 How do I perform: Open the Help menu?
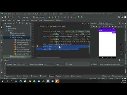click(61, 14)
